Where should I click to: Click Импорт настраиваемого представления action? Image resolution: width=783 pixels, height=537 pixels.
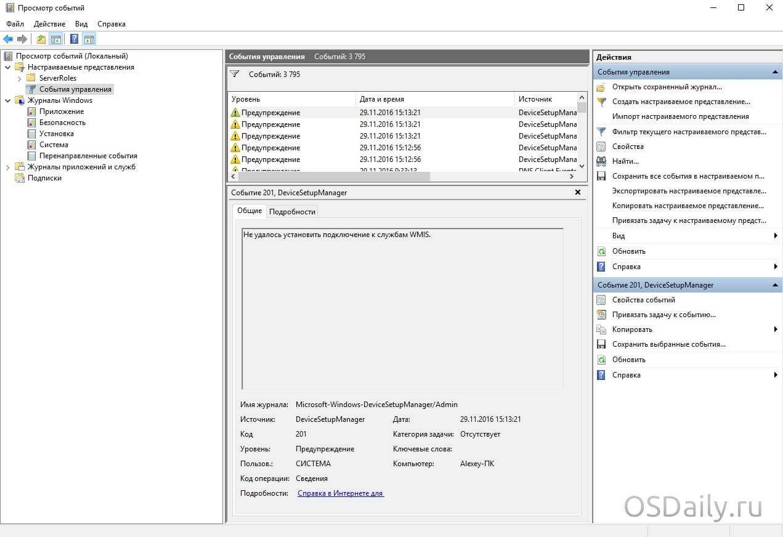coord(681,116)
